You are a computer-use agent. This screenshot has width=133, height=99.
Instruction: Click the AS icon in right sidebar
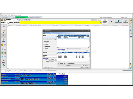pyautogui.click(x=131, y=33)
